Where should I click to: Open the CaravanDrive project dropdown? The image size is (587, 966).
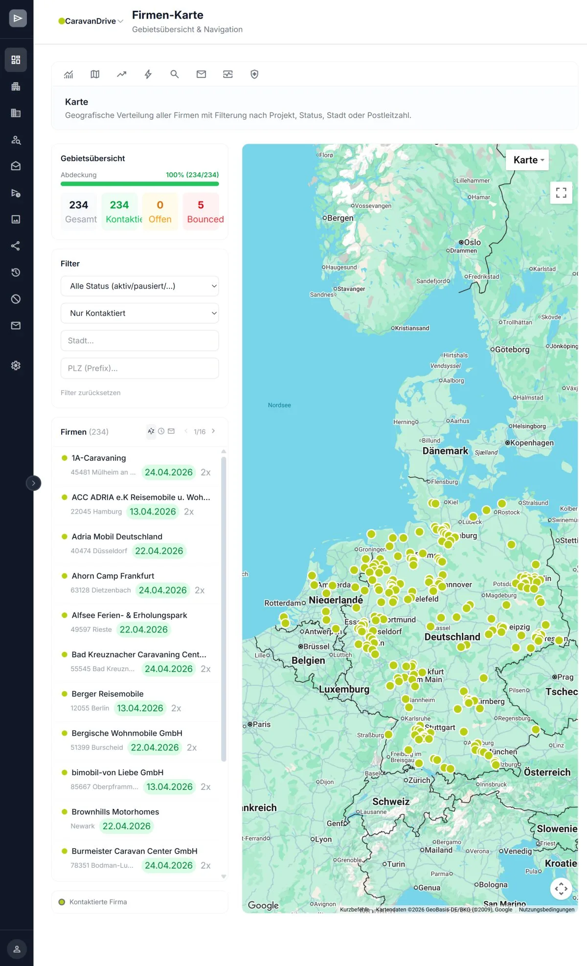[x=90, y=21]
